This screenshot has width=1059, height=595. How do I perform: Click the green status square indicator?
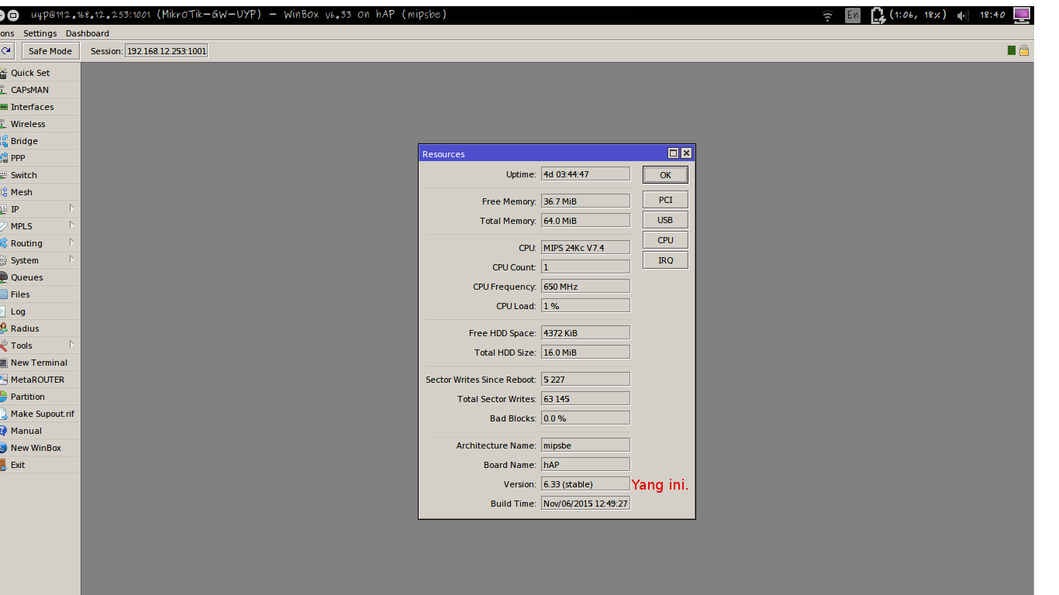(1011, 50)
